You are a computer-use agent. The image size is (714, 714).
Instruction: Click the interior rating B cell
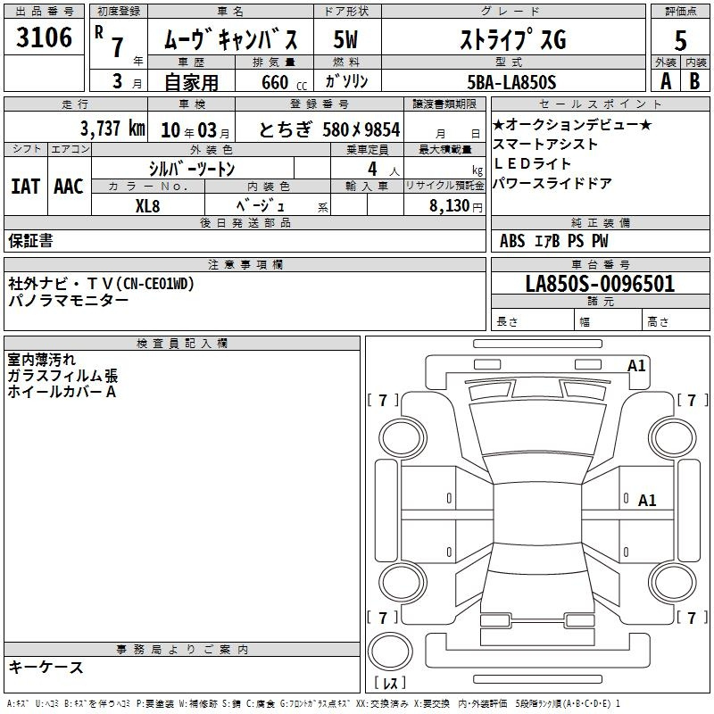click(695, 81)
